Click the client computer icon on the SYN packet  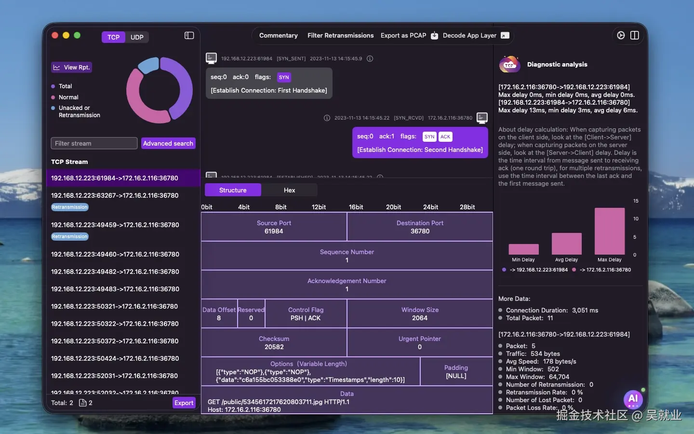pyautogui.click(x=211, y=58)
